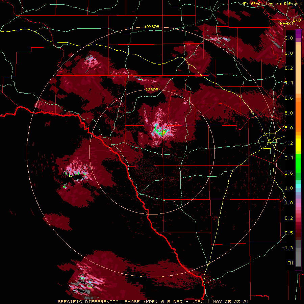Click the -1.3 scale value

tap(287, 248)
